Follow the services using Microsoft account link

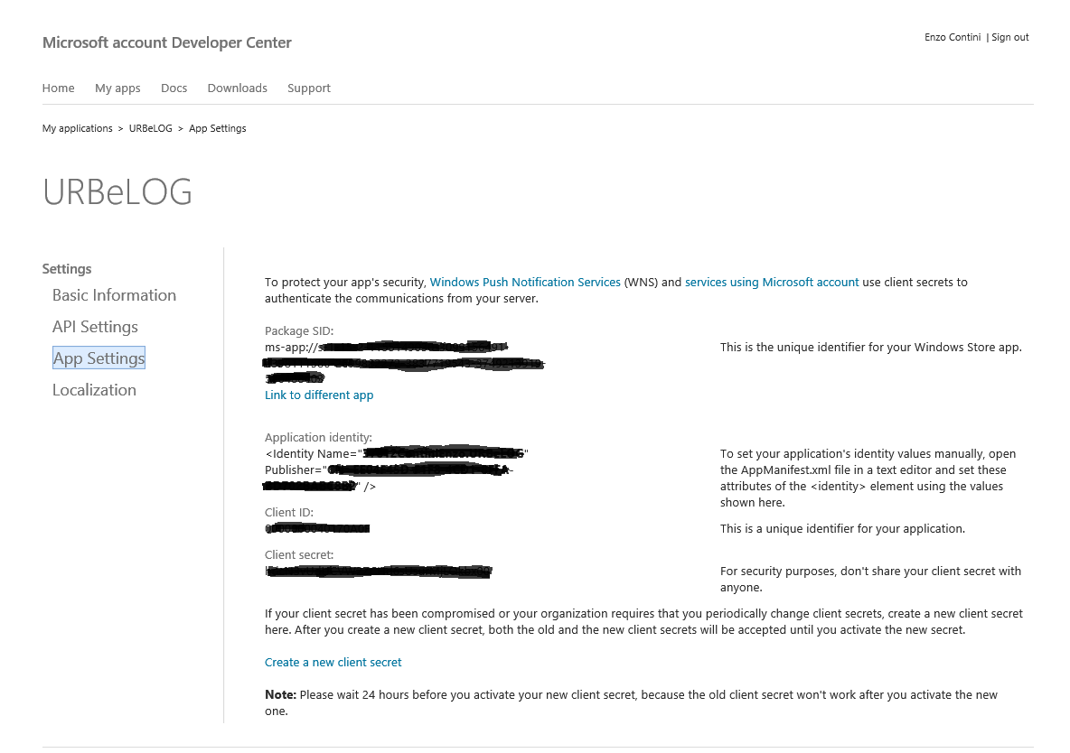772,282
